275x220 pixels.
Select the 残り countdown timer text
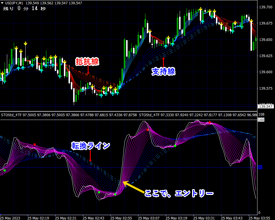pos(24,8)
